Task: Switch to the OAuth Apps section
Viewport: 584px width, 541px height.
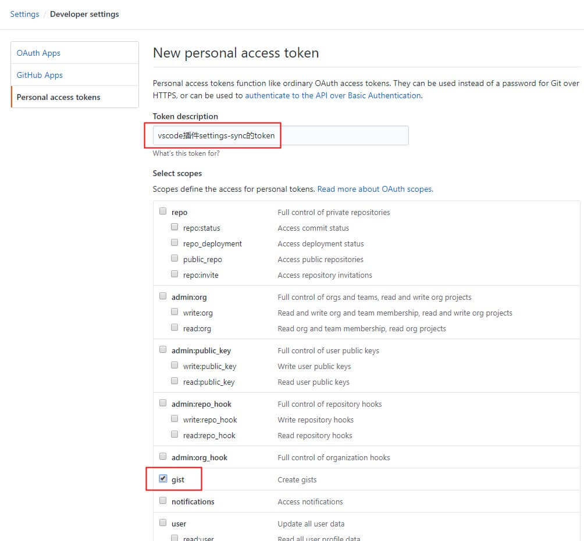Action: coord(38,53)
